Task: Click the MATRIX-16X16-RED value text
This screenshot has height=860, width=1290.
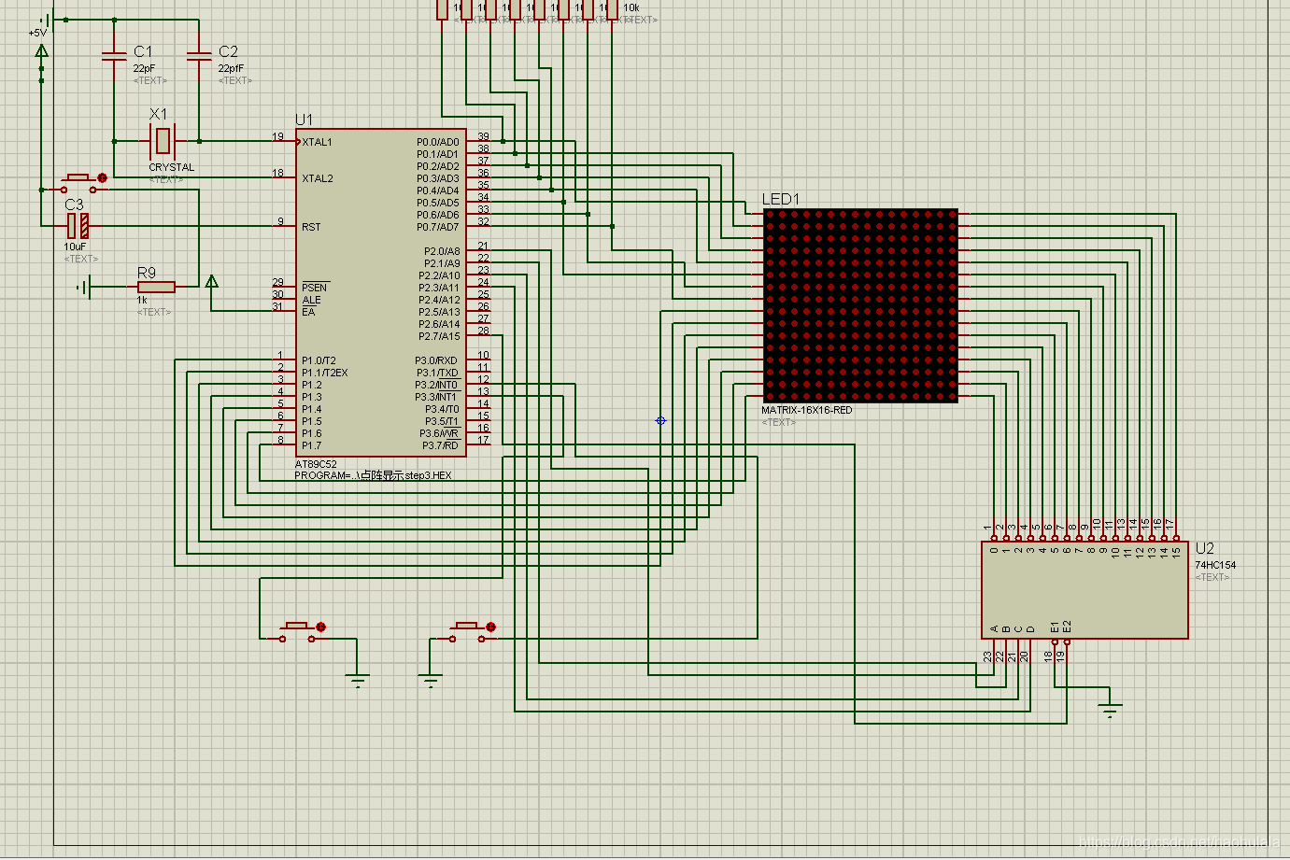Action: (807, 410)
